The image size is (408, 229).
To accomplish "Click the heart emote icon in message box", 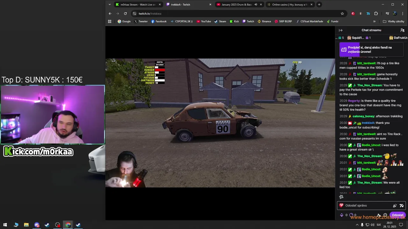I will [341, 205].
